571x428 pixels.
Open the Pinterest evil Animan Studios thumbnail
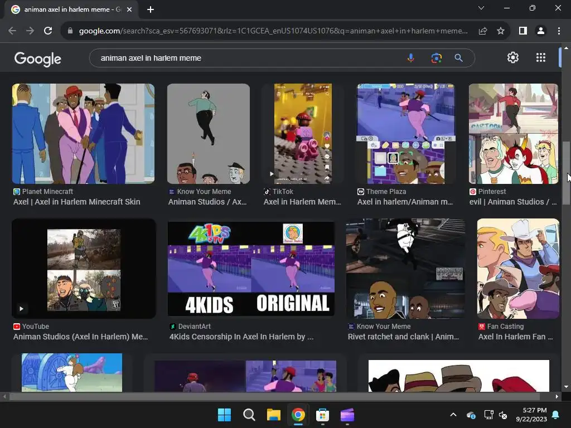pyautogui.click(x=514, y=134)
